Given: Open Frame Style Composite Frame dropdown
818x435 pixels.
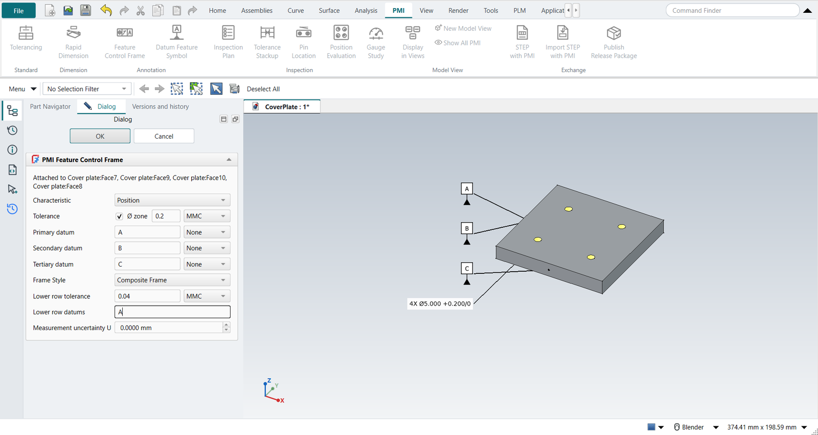Looking at the screenshot, I should [x=172, y=280].
